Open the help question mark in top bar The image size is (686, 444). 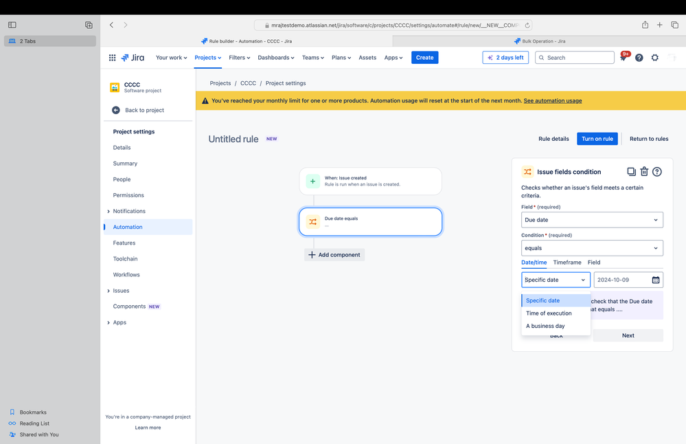(x=639, y=58)
